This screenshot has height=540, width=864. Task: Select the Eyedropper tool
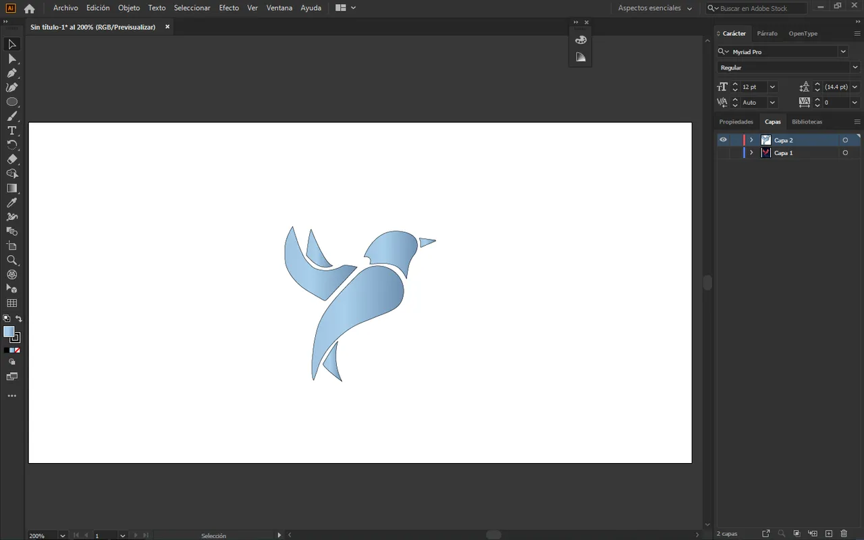12,202
